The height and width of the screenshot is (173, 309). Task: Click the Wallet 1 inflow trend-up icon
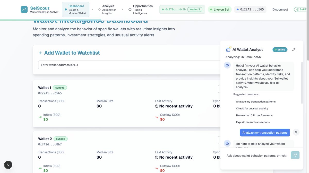(40, 117)
